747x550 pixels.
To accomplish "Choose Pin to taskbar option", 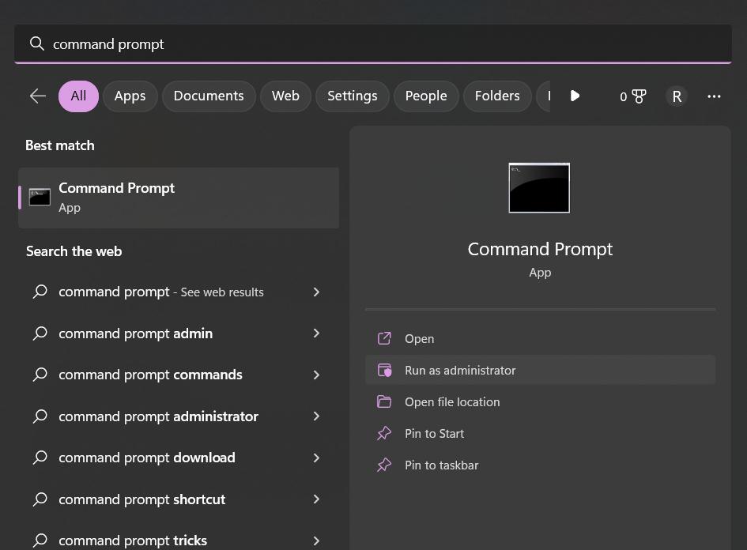I will 441,465.
